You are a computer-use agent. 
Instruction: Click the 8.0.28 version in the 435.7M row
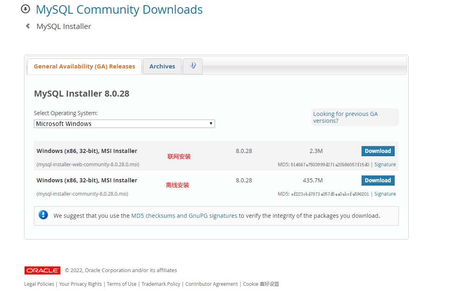coord(244,180)
